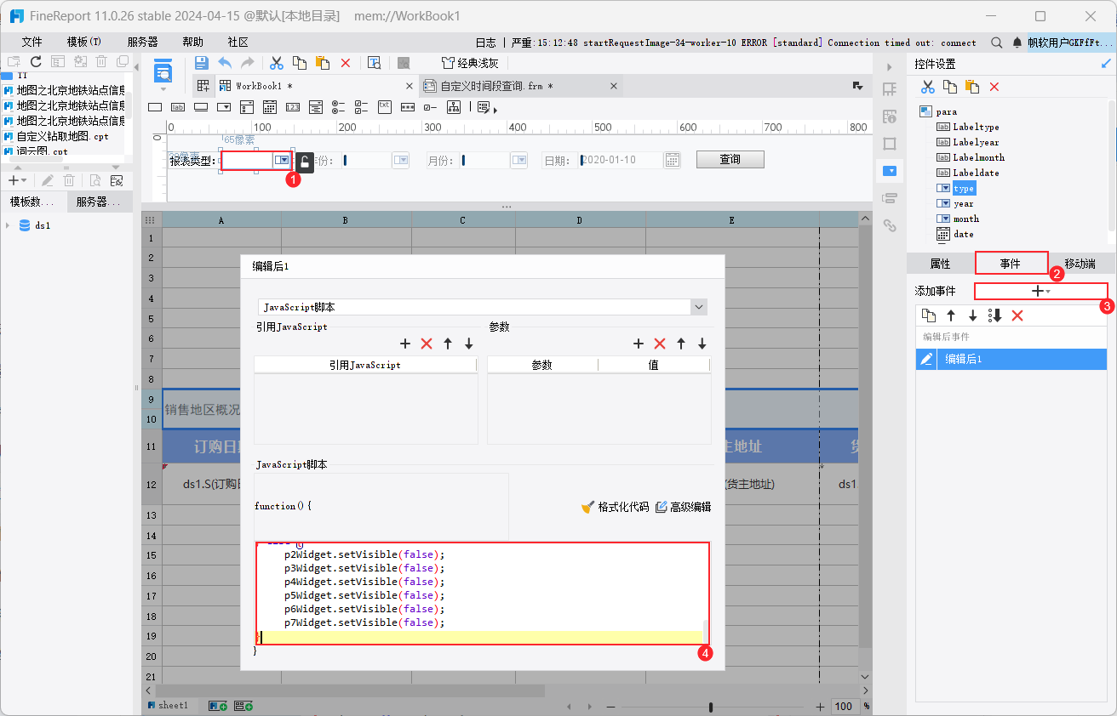Insert a label widget from widget toolbar
The height and width of the screenshot is (716, 1117).
click(x=177, y=107)
